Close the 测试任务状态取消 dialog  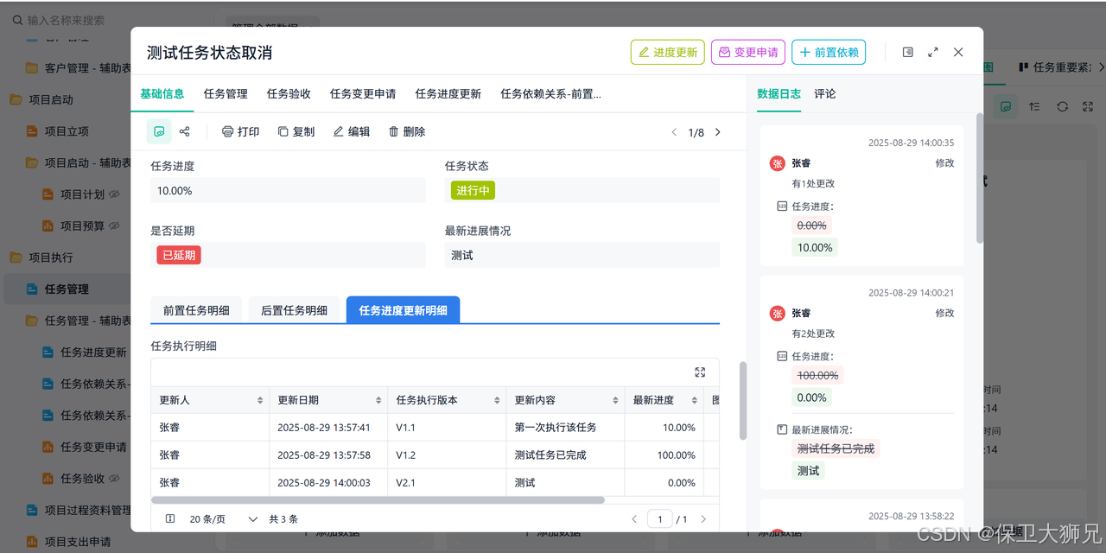[958, 52]
